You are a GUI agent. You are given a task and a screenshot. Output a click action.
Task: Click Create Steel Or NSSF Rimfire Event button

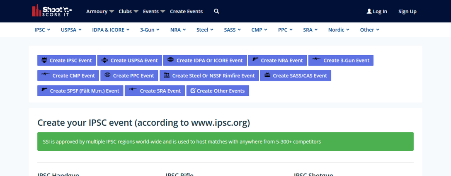(209, 76)
